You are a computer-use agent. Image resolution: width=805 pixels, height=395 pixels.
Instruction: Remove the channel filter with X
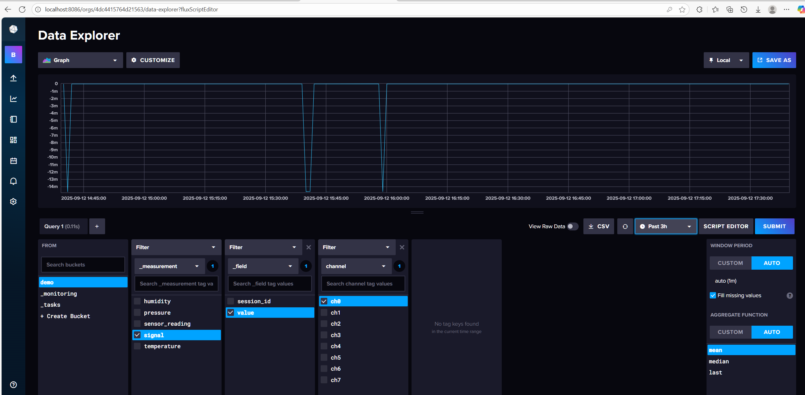click(x=402, y=247)
